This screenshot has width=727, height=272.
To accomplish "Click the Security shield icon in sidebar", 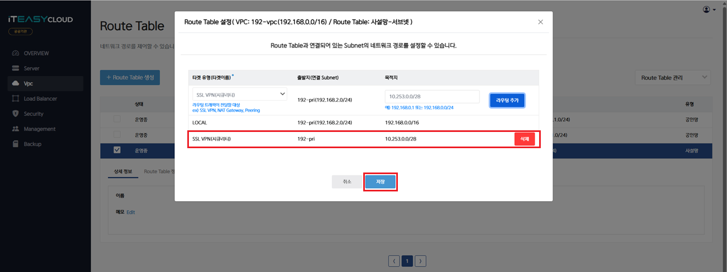I will [15, 114].
